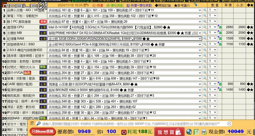The height and width of the screenshot is (136, 255).
Task: Click the 點我 badge beside 顯示卡VGA
Action: click(27, 73)
